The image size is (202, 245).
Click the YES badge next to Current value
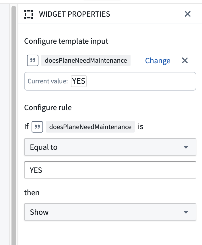[x=79, y=81]
